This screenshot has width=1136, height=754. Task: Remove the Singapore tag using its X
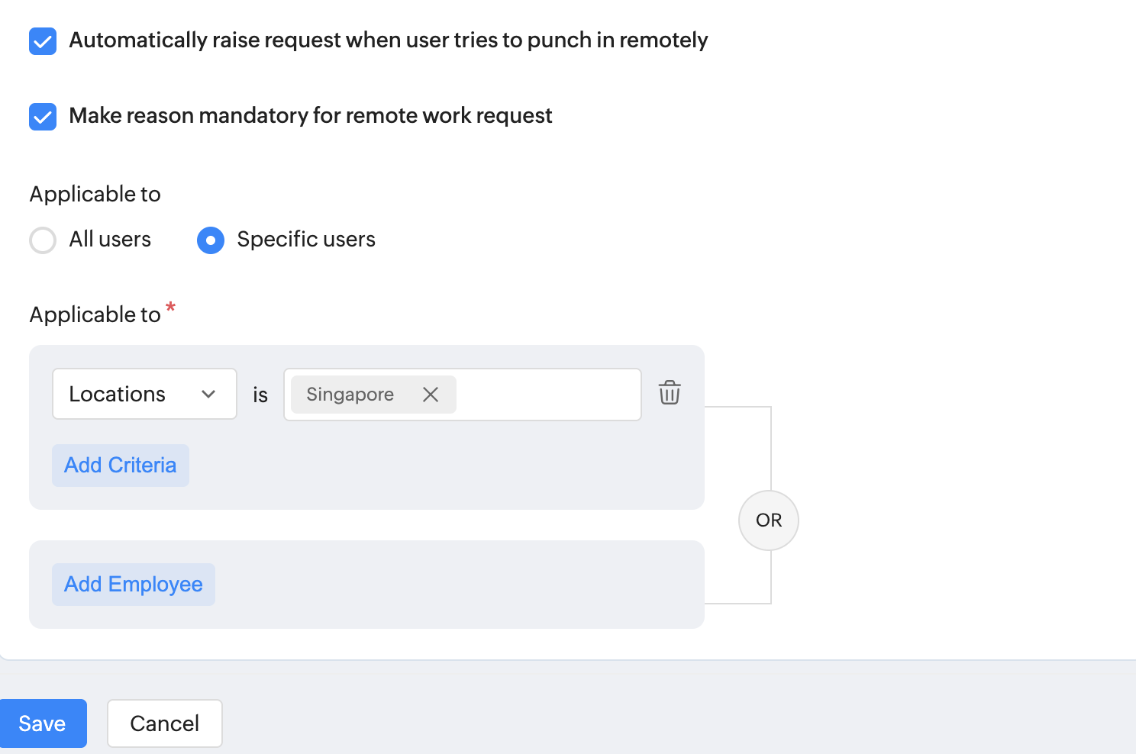431,395
